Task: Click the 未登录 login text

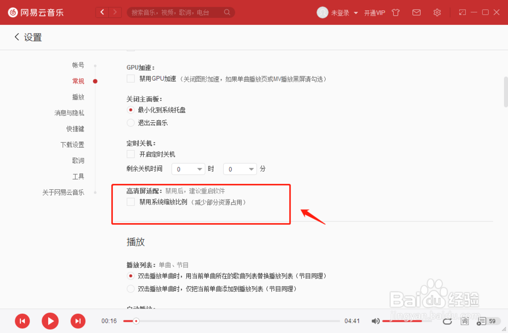Action: [340, 13]
